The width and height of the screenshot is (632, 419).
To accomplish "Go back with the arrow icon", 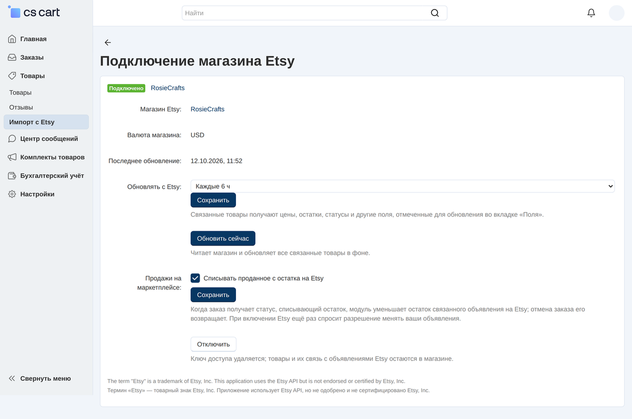I will pos(107,43).
